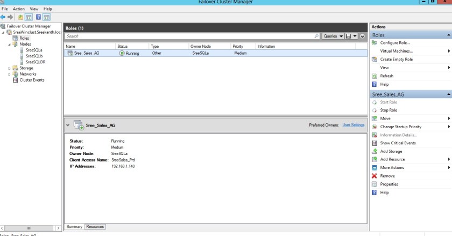Switch to the Resources tab

95,227
